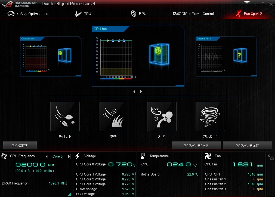This screenshot has height=197, width=275.
Task: Select the previous core with left arrow
Action: (47, 156)
